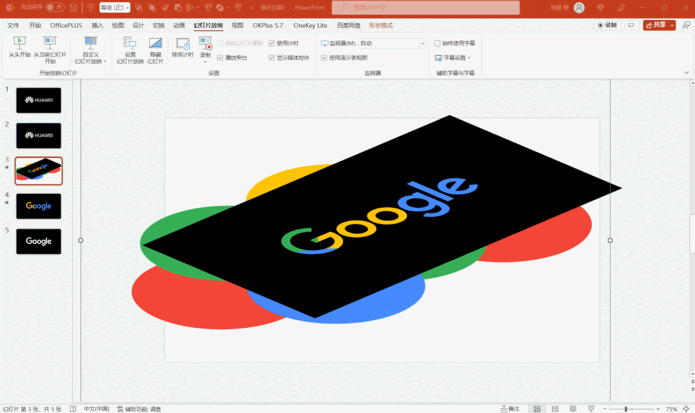Click the 75% zoom level value
This screenshot has width=695, height=413.
coord(671,408)
